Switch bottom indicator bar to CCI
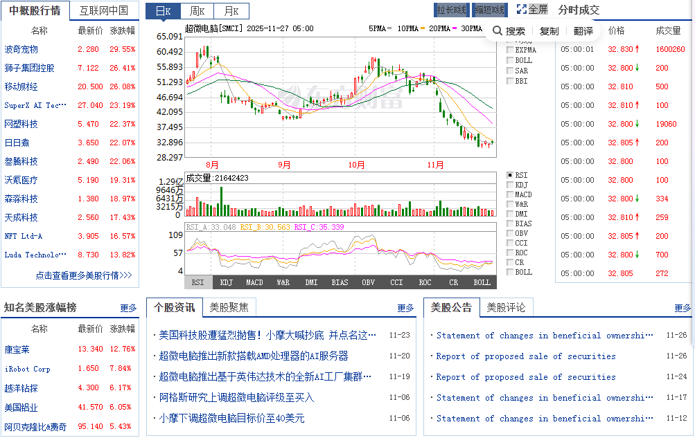 [x=396, y=282]
